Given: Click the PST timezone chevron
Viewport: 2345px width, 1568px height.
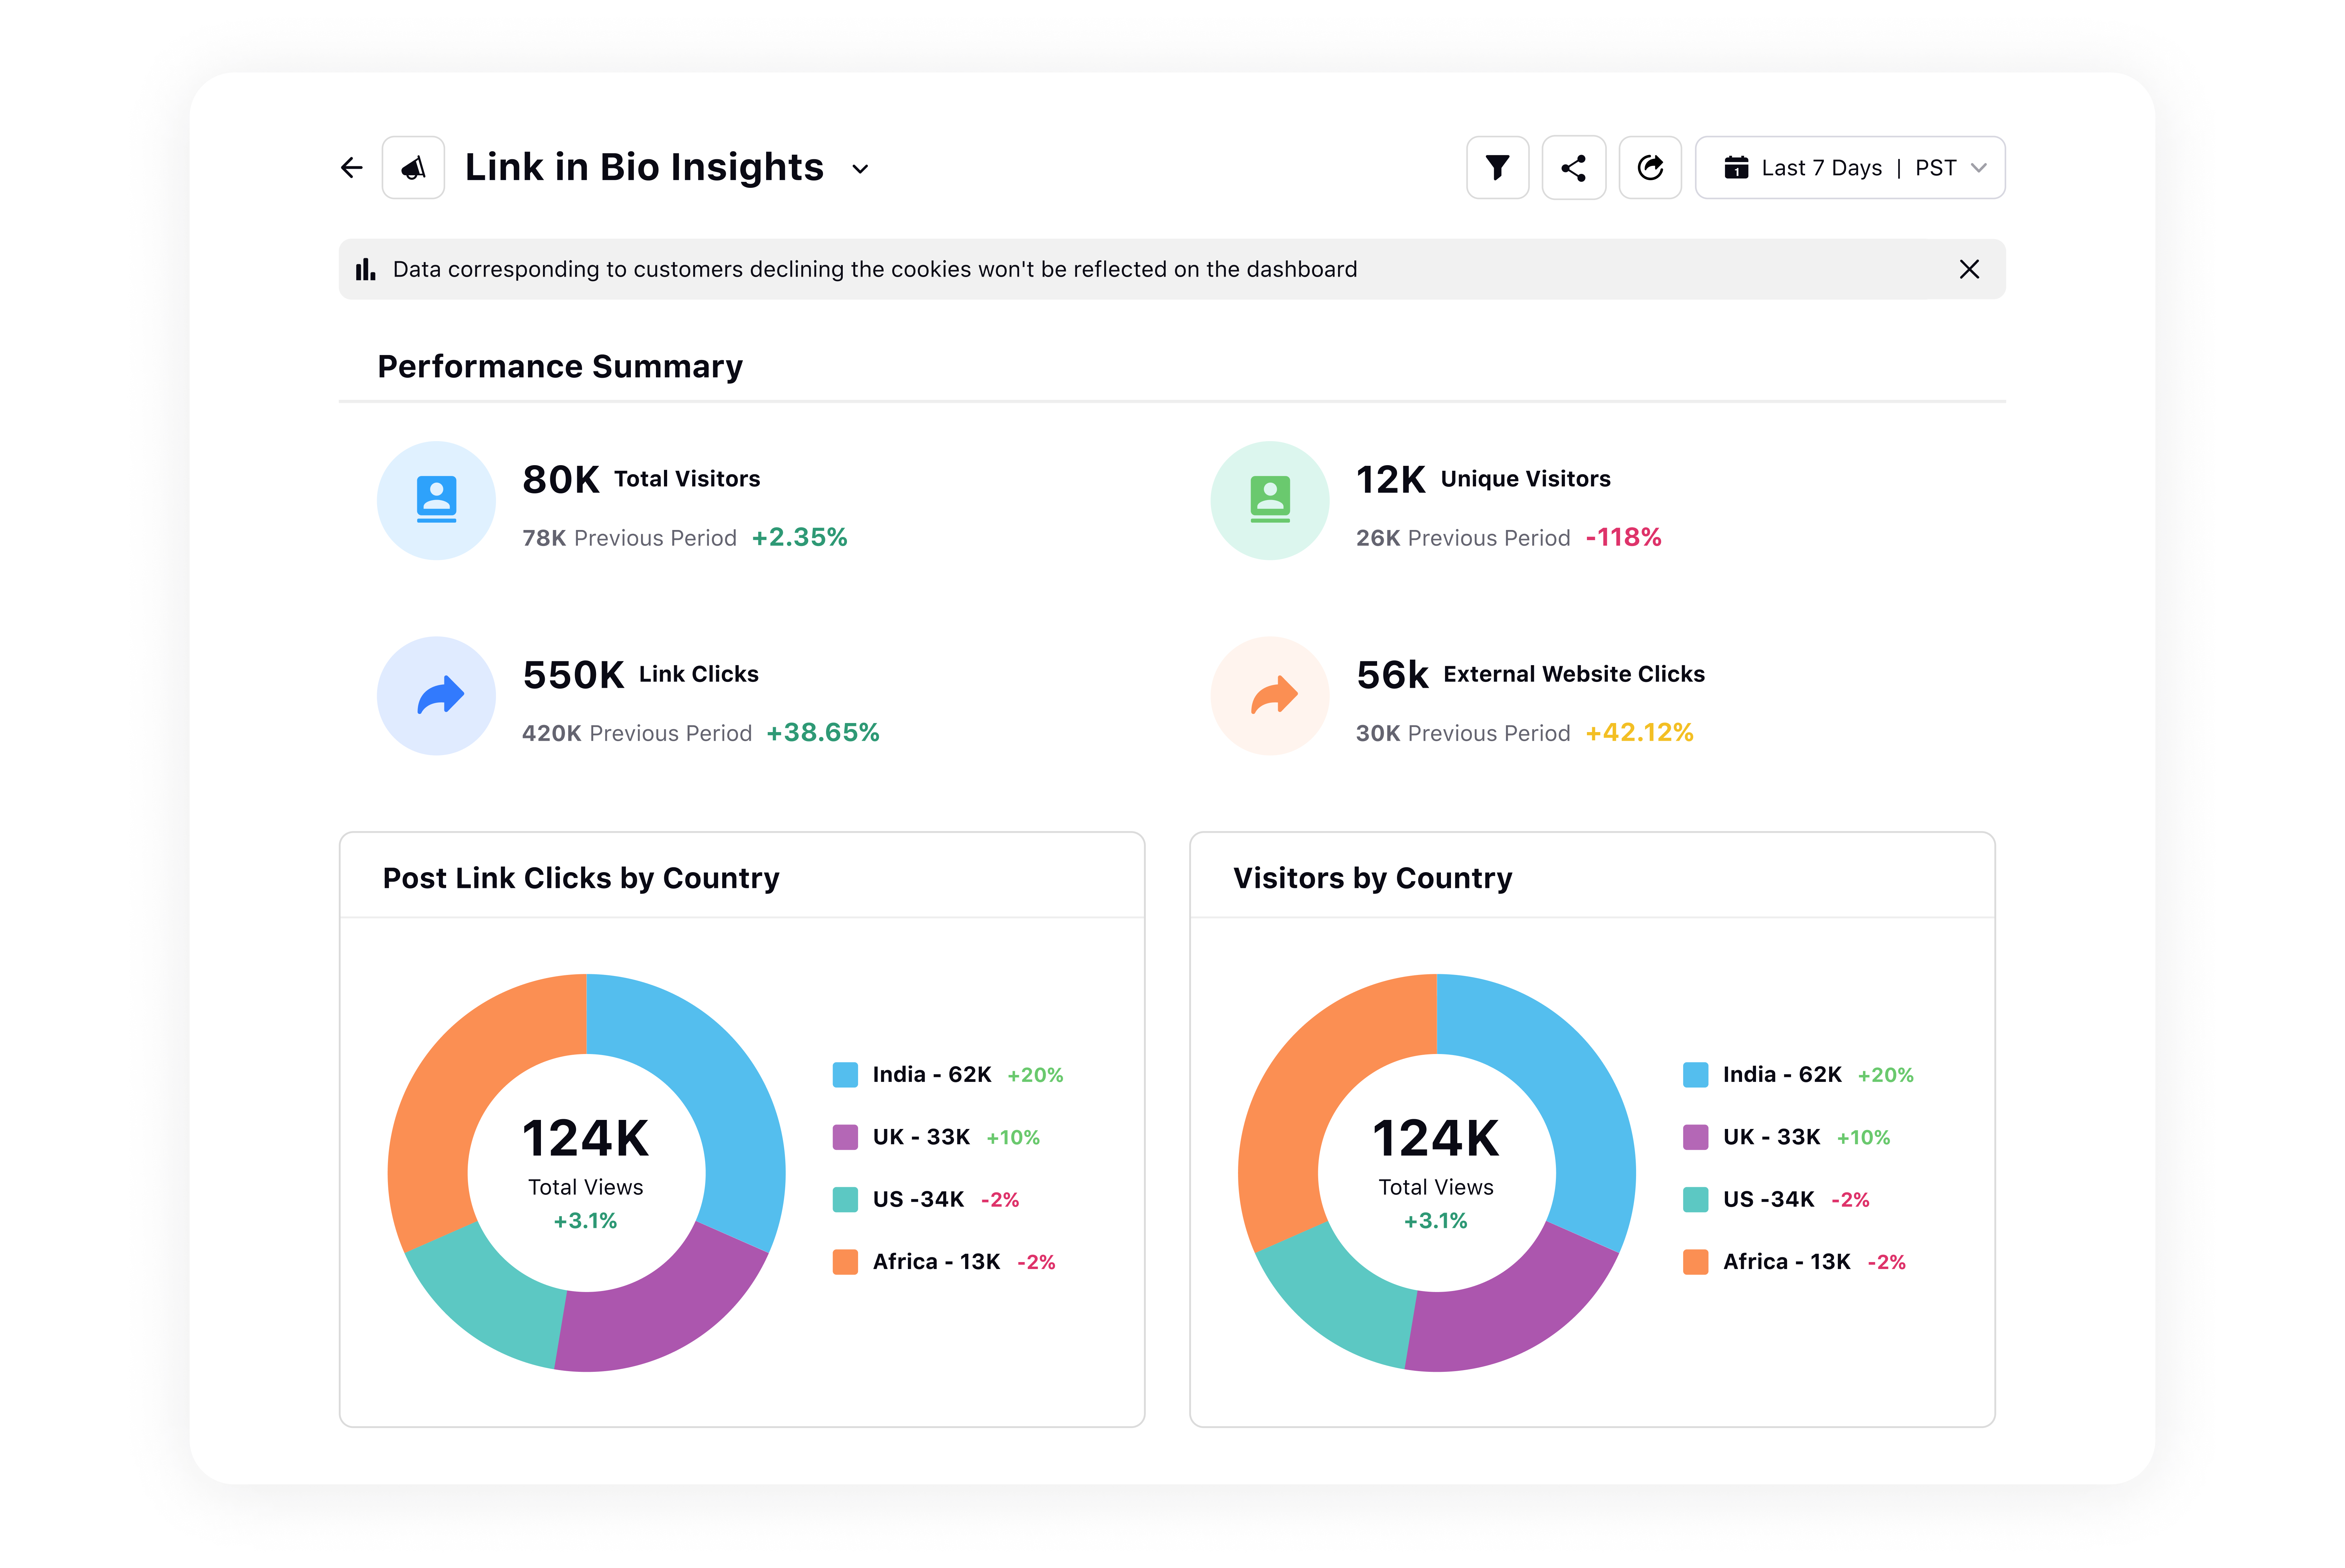Looking at the screenshot, I should coord(1978,168).
